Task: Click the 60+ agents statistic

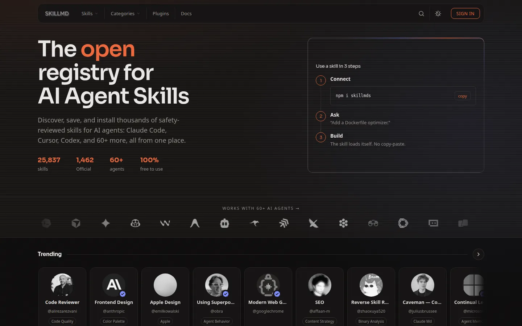Action: click(117, 164)
